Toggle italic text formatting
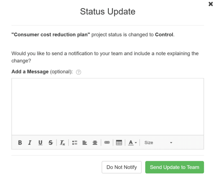Image resolution: width=216 pixels, height=180 pixels. [x=30, y=143]
